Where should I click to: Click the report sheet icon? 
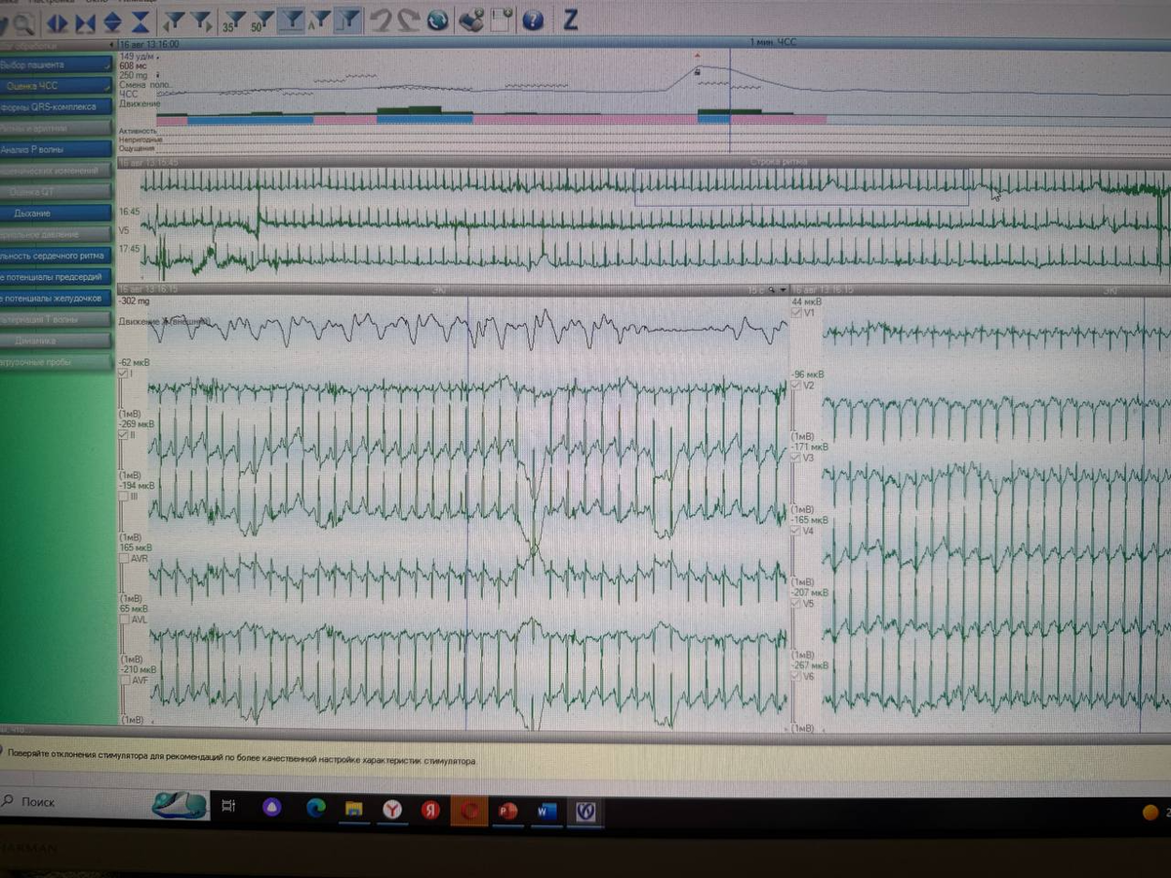pyautogui.click(x=501, y=19)
